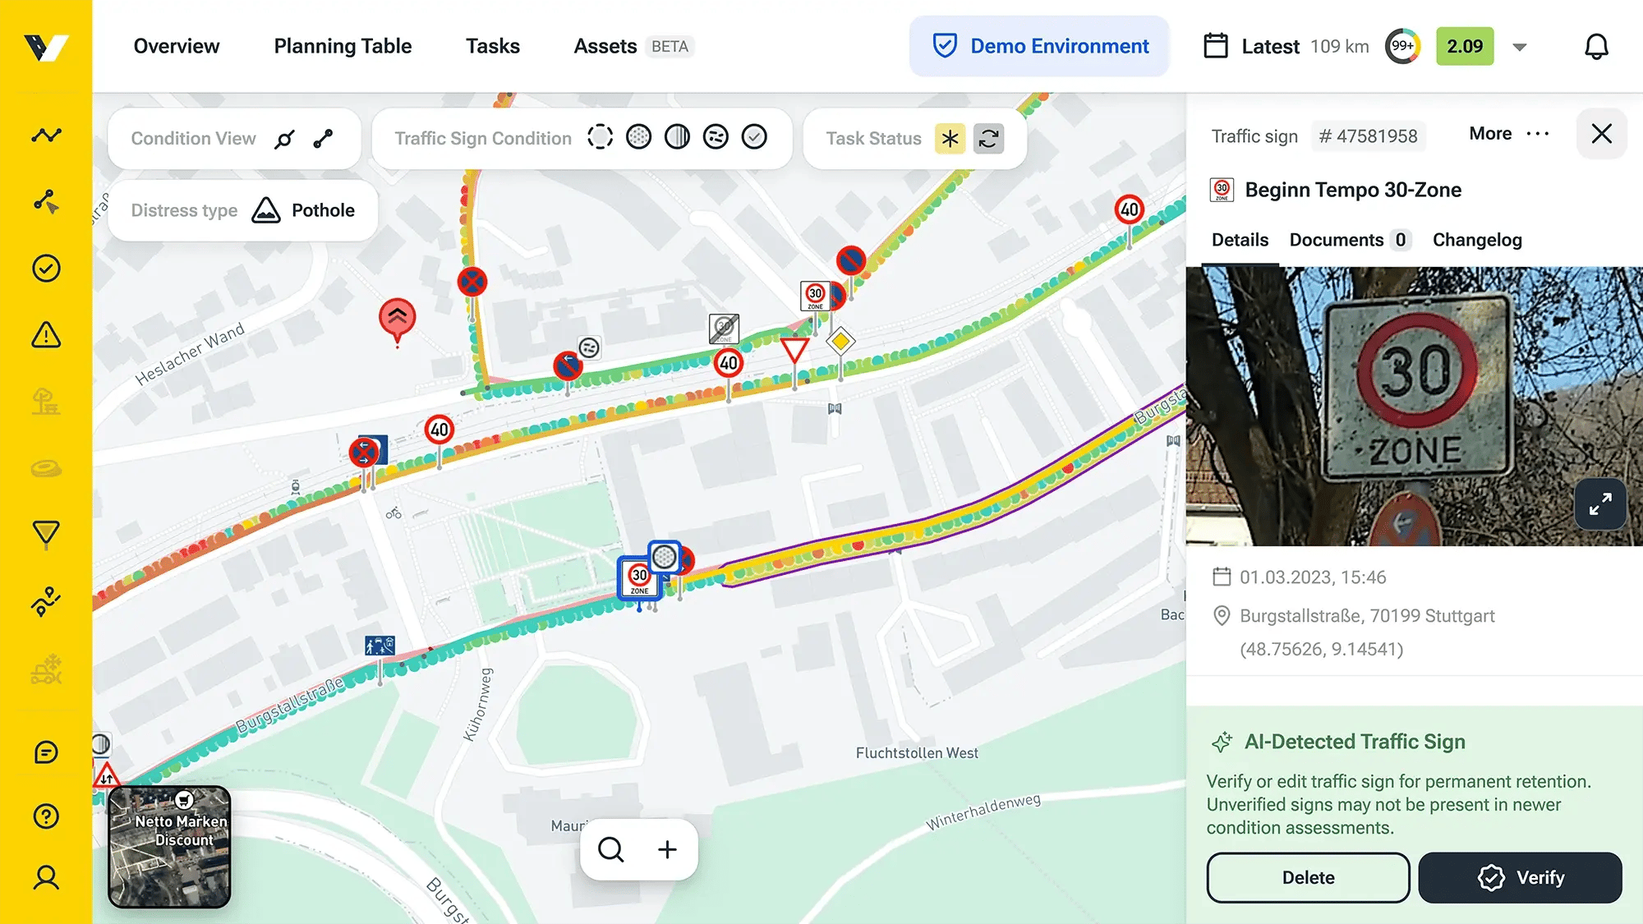Switch to the Documents tab
Screen dimensions: 1643x924
[1337, 239]
